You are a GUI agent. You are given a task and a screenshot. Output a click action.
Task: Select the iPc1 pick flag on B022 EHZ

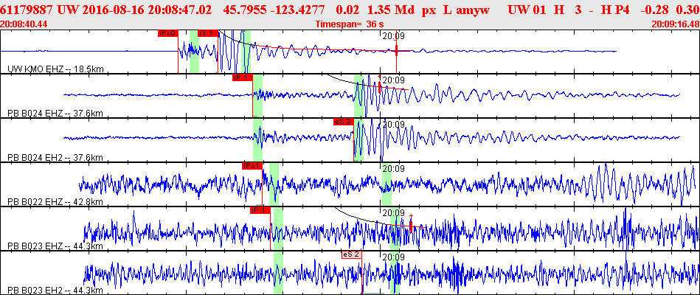point(252,166)
